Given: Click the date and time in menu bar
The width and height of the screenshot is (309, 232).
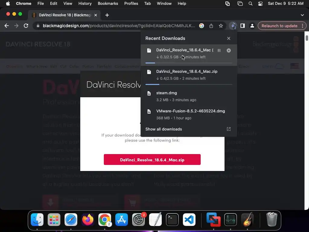Looking at the screenshot, I should coord(286,4).
